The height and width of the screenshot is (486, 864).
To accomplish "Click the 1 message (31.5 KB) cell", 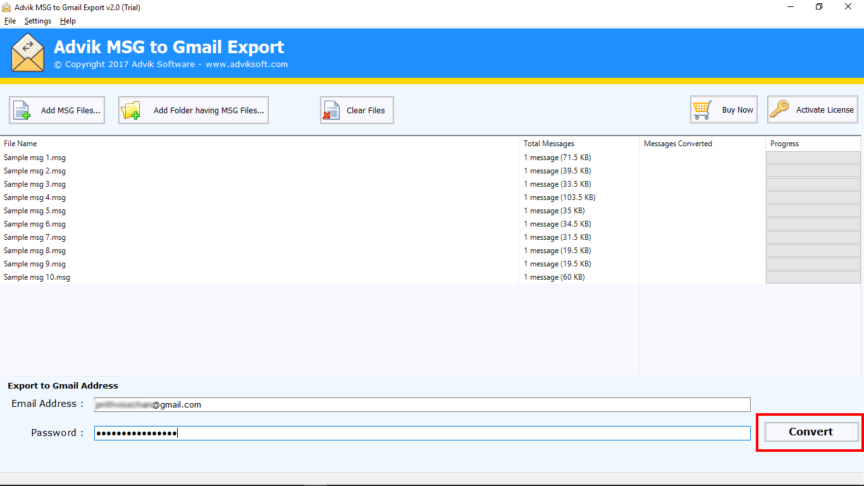I will 557,237.
